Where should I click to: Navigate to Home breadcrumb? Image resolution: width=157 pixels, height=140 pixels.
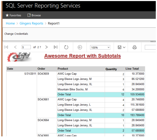coord(10,23)
